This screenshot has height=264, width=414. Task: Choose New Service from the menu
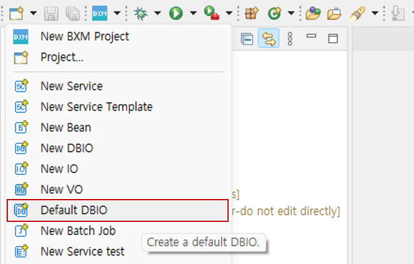[x=119, y=86]
